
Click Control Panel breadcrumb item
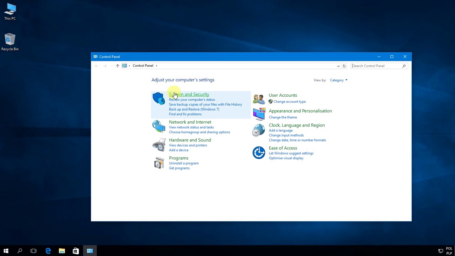(143, 66)
